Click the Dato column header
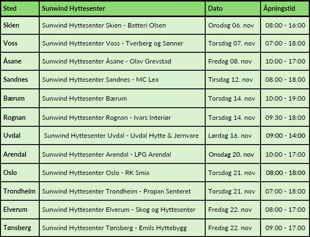Viewport: 310px width, 237px height. [x=233, y=8]
